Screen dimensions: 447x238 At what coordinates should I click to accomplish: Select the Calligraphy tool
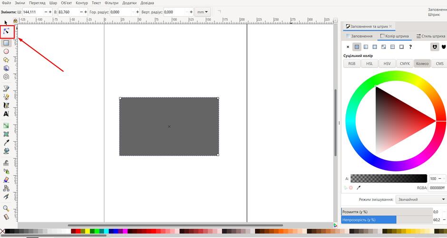pyautogui.click(x=6, y=105)
